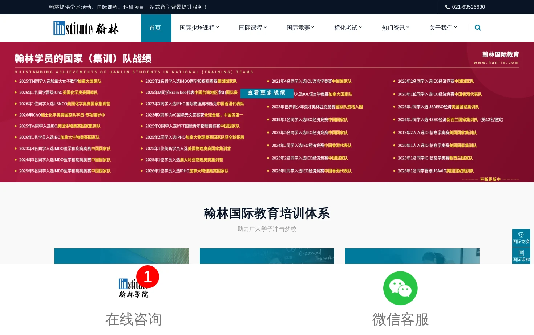Click 2025年2名同学入选IMDO医学和疾病奥赛美国国家队 entry
Viewport: 534px width, 335px height.
[191, 81]
